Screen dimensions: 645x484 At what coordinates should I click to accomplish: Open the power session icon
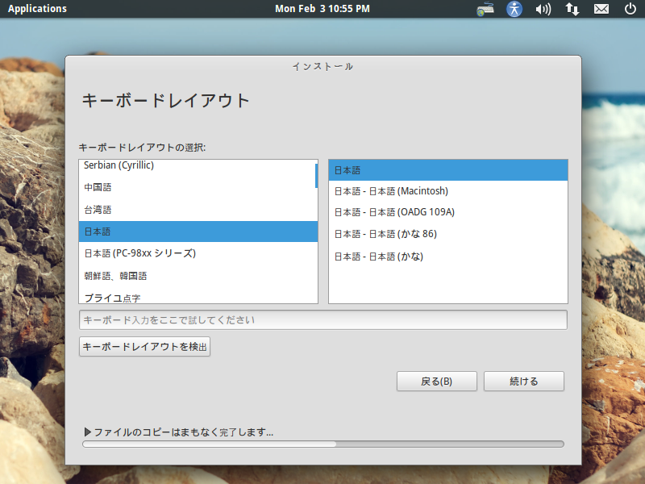point(630,9)
